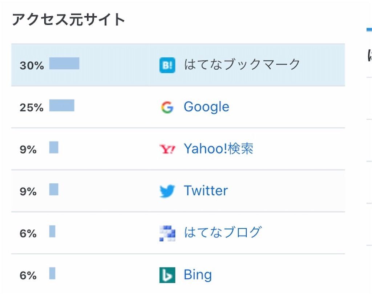Click the はてなブログ pixelated favicon

coord(167,233)
